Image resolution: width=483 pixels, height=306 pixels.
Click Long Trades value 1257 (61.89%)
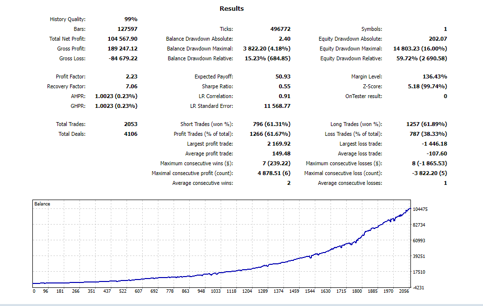(427, 124)
